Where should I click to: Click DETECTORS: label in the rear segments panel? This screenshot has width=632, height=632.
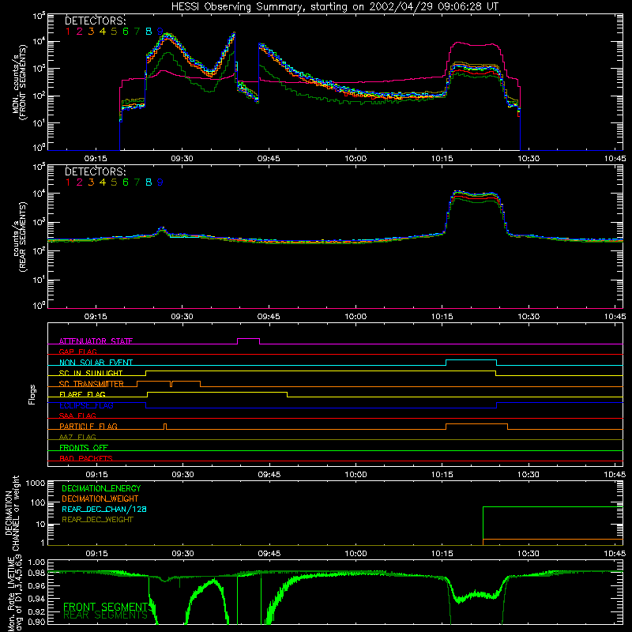coord(95,171)
